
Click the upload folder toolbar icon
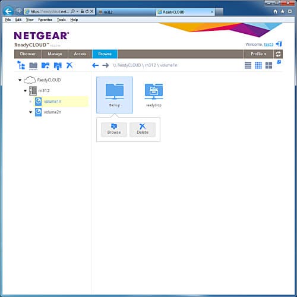[x=58, y=66]
